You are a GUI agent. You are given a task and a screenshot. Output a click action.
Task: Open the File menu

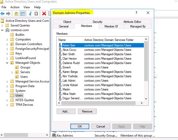pyautogui.click(x=4, y=7)
